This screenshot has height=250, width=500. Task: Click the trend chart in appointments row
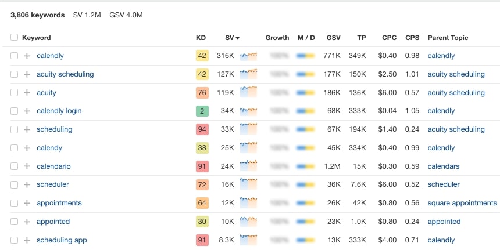(x=248, y=203)
